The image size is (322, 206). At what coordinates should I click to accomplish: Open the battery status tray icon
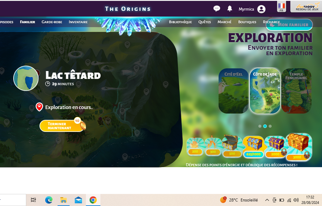coord(282,200)
